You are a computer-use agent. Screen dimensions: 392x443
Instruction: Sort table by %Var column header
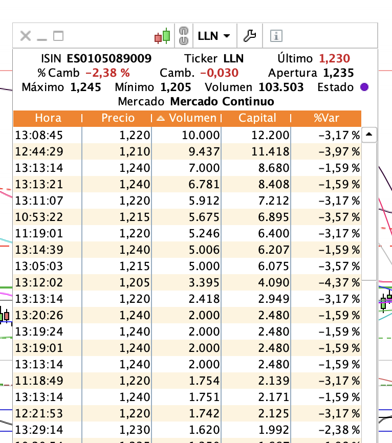pyautogui.click(x=326, y=118)
